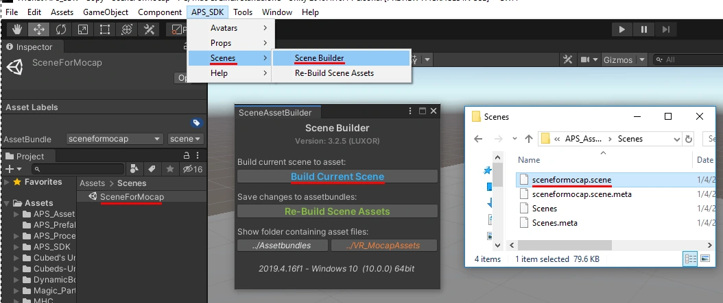Open the sceneformocap AssetBundle dropdown
Screen dimensions: 723x303
tap(115, 139)
